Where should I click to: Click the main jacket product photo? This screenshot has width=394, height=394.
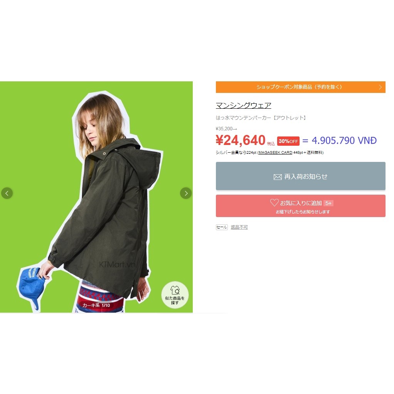96,197
